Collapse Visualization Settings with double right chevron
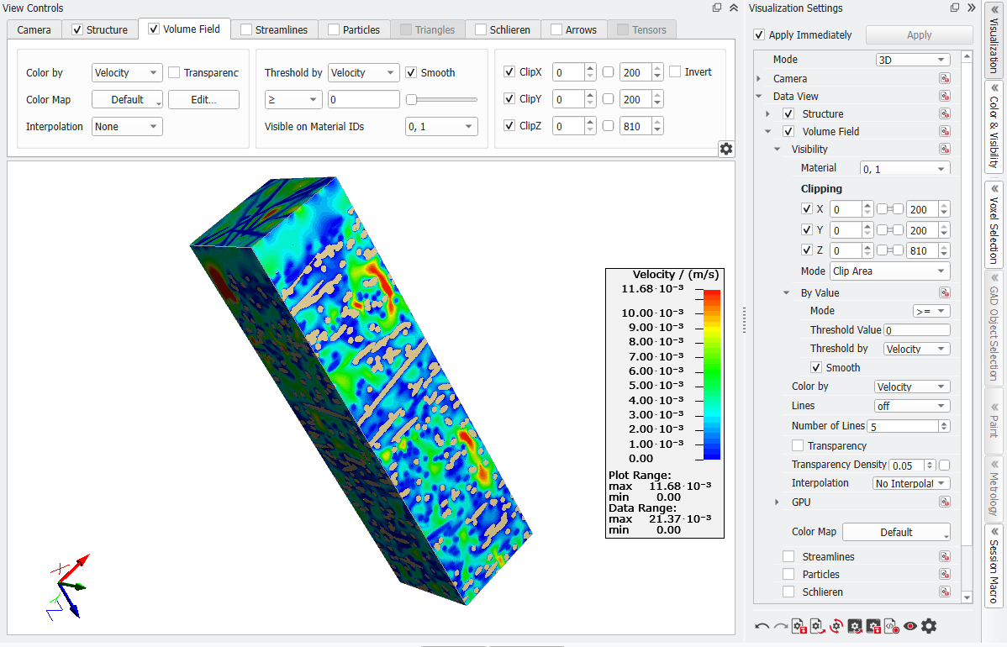This screenshot has height=647, width=1007. pyautogui.click(x=972, y=8)
